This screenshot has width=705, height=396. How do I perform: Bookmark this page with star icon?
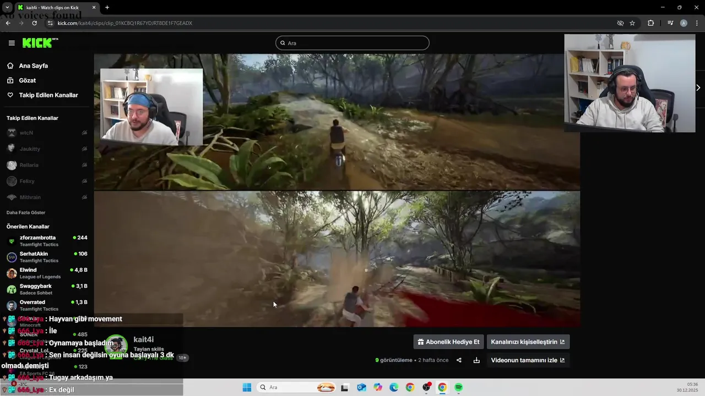(x=632, y=23)
